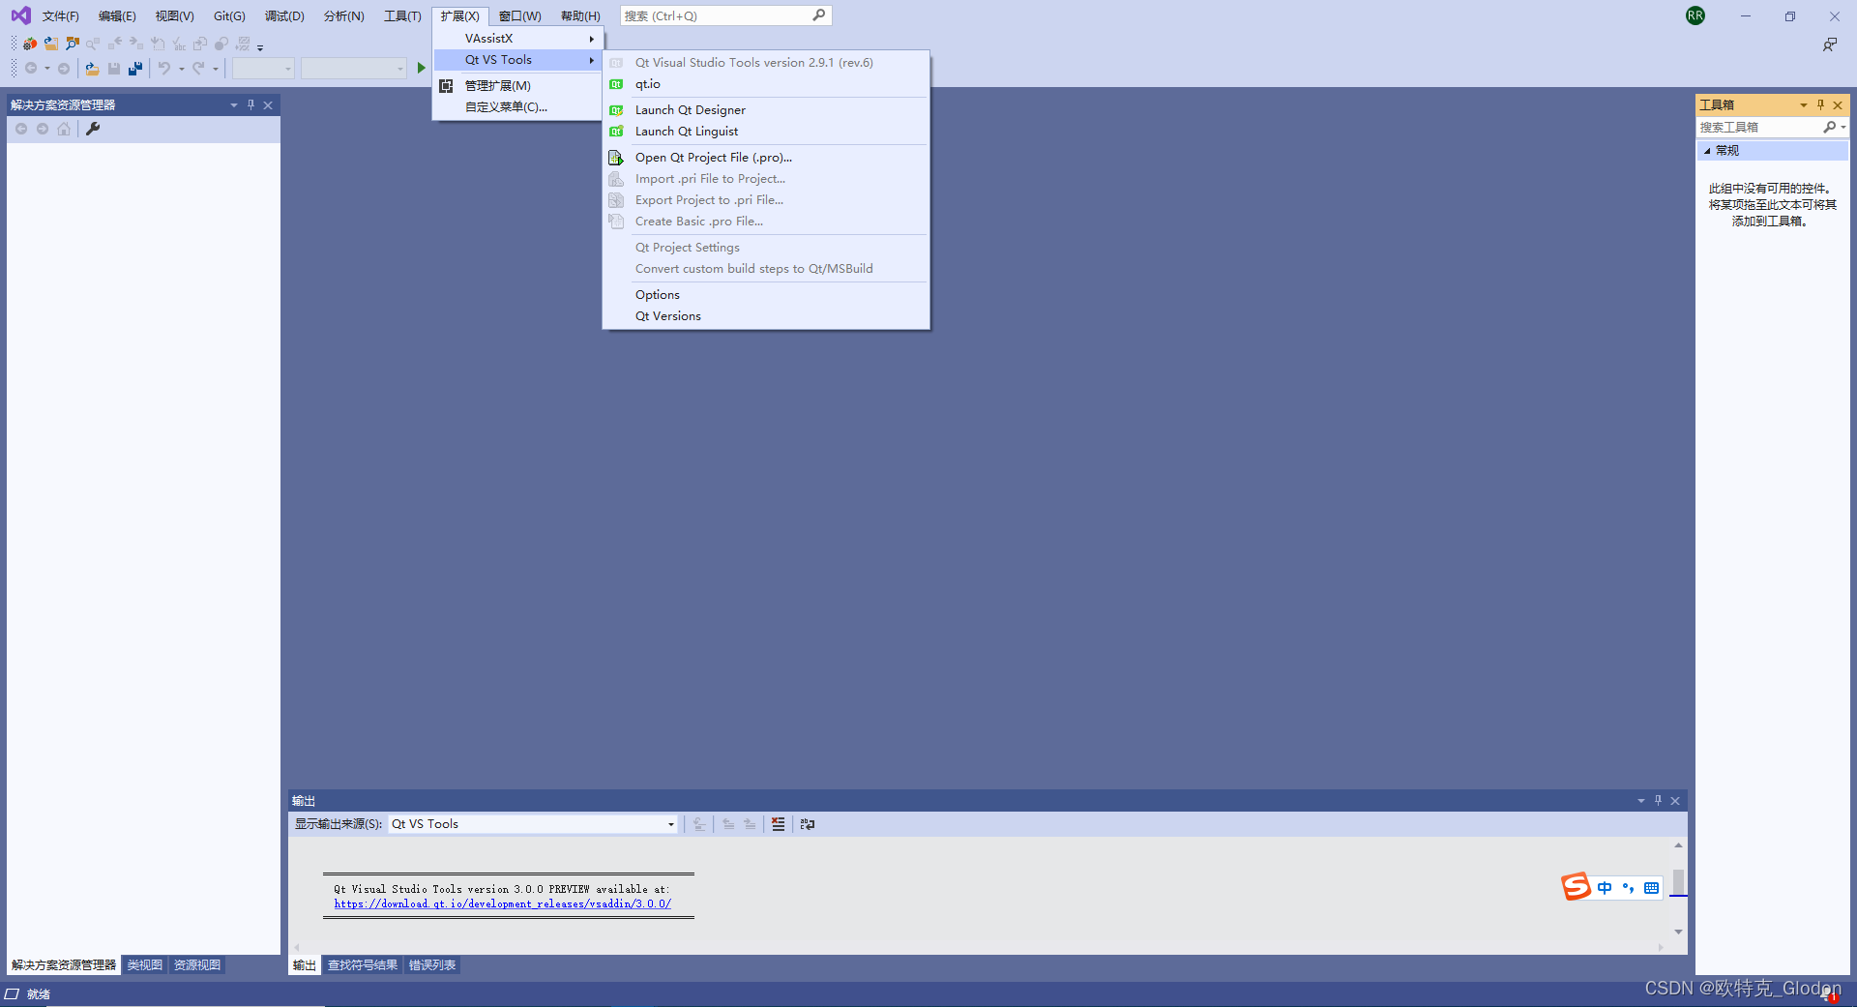The width and height of the screenshot is (1857, 1007).
Task: Open Toolbox window position dropdown
Action: (x=1803, y=104)
